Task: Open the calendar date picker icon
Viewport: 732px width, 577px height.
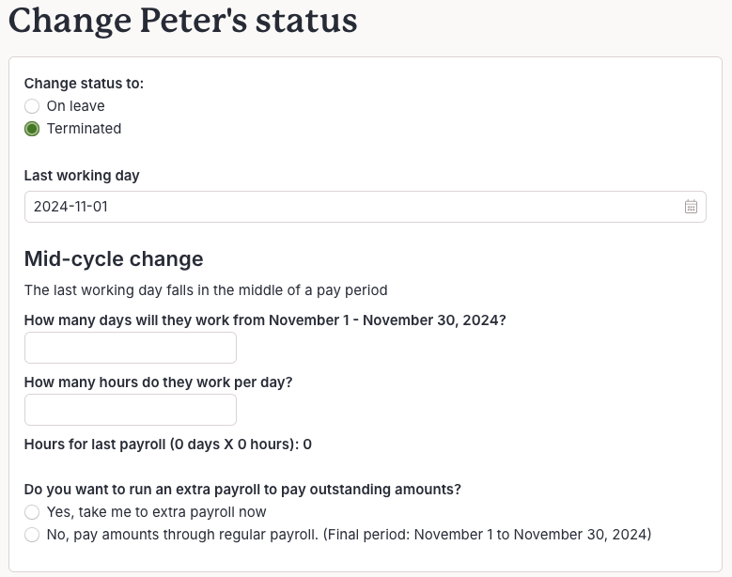Action: coord(691,207)
